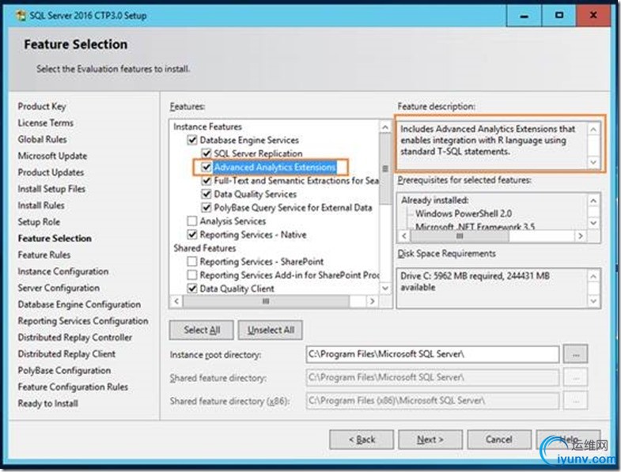Select Feature Selection step in sidebar
This screenshot has height=472, width=621.
55,239
